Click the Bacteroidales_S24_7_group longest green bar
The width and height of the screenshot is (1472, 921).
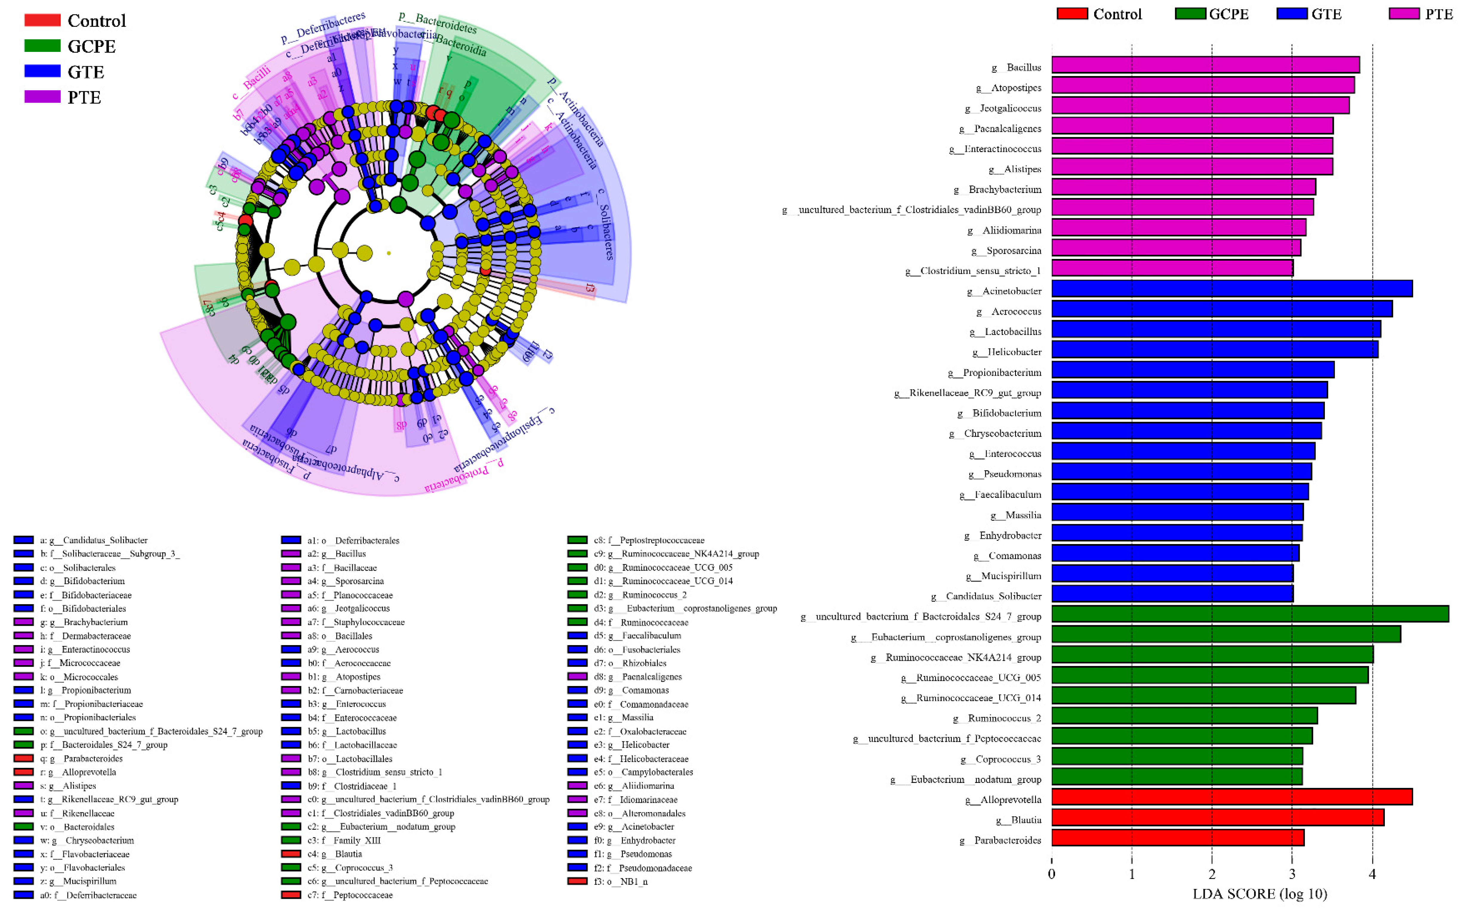tap(1250, 614)
